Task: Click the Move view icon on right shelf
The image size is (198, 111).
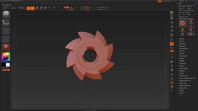Action: coord(172,62)
